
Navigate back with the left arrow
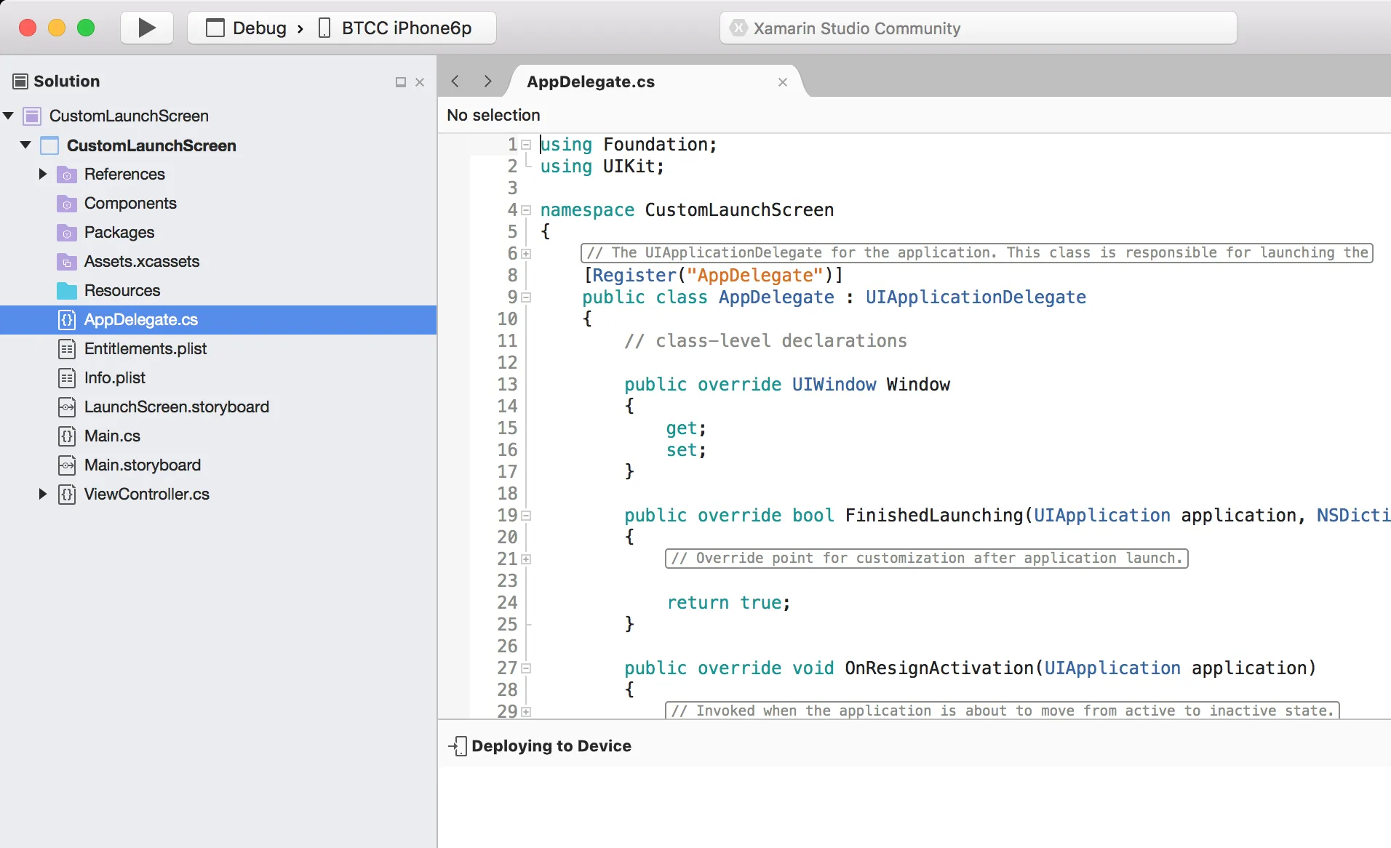click(455, 81)
